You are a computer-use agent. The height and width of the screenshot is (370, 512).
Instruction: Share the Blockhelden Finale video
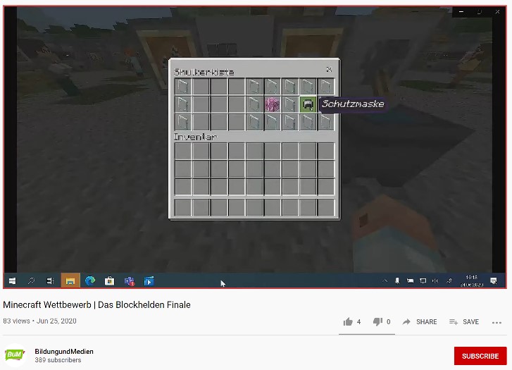click(420, 322)
